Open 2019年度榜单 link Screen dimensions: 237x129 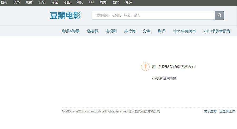click(x=184, y=31)
